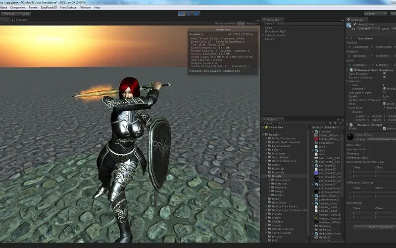
Task: Click the game object cube icon in Inspector
Action: (349, 25)
